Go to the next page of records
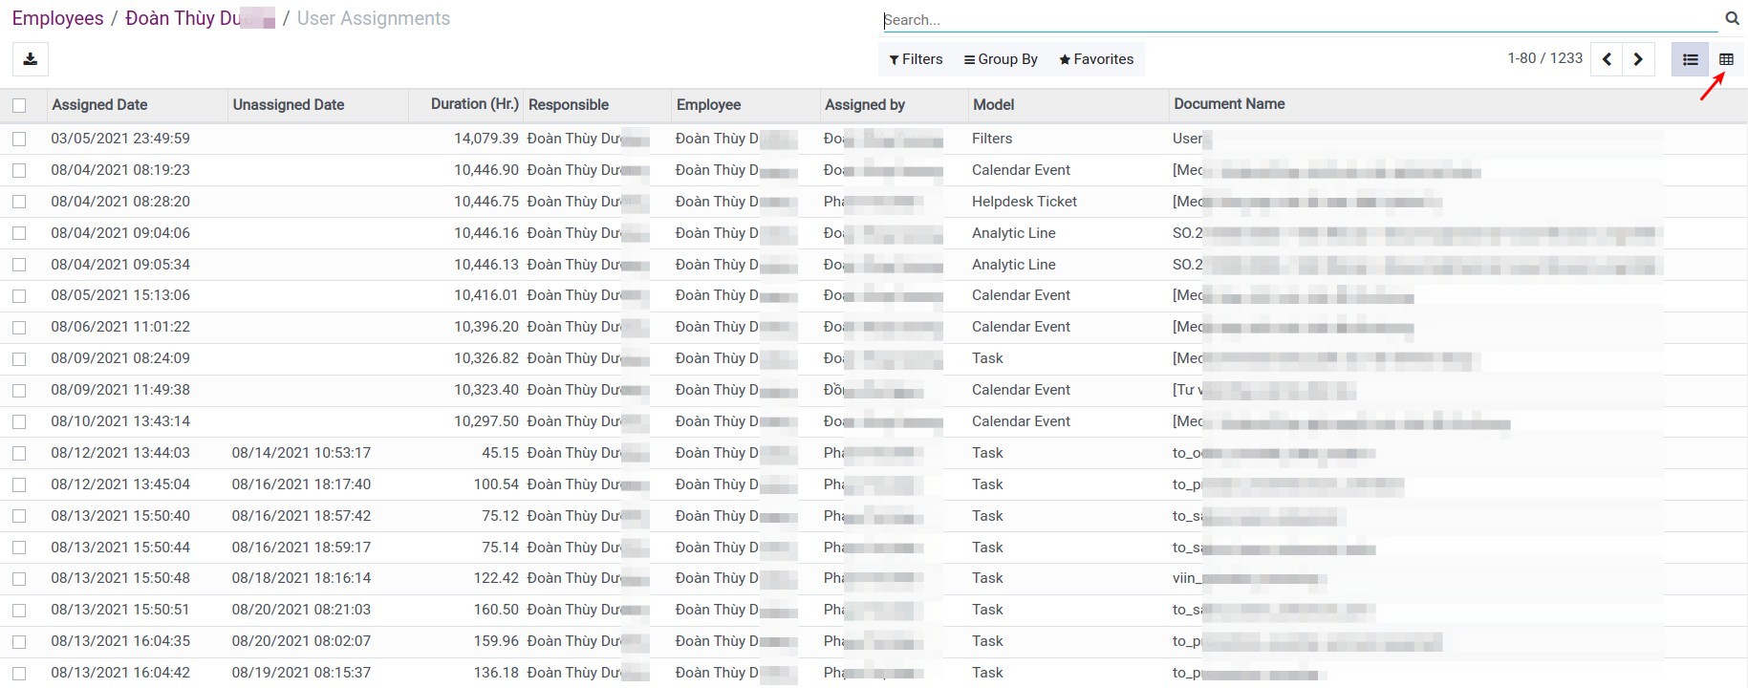The width and height of the screenshot is (1748, 688). (x=1638, y=59)
